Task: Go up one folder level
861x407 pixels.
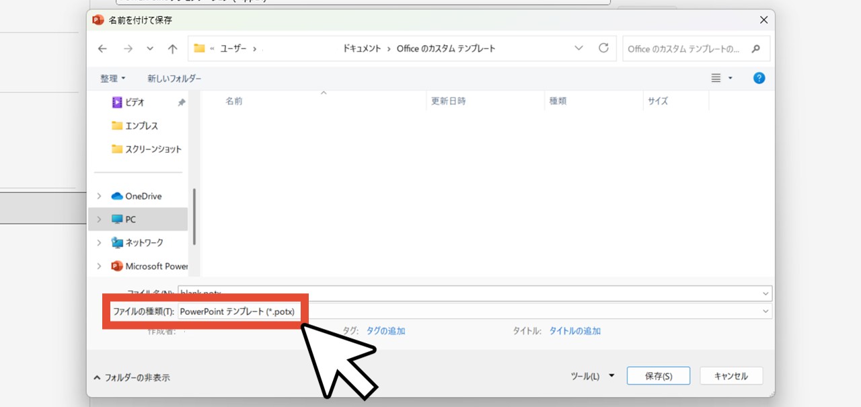Action: pyautogui.click(x=172, y=48)
